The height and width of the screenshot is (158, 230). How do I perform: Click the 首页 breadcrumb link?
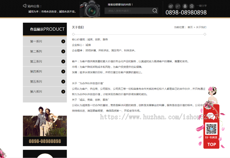pyautogui.click(x=190, y=27)
